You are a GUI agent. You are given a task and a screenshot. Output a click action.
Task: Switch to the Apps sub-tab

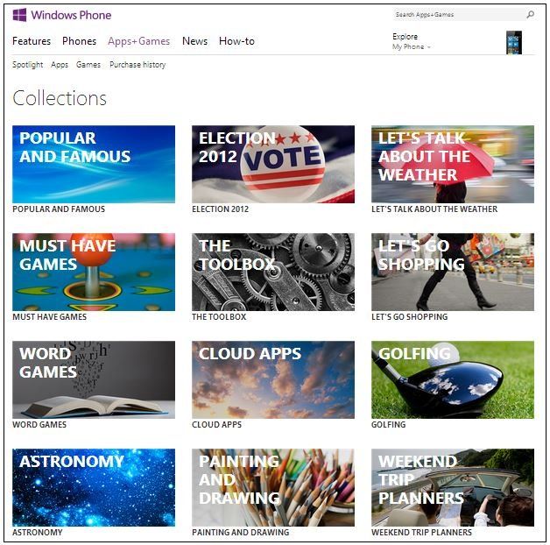pyautogui.click(x=60, y=65)
